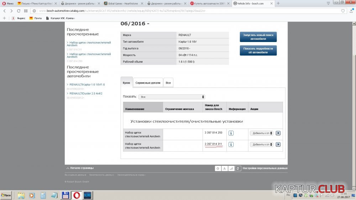The height and width of the screenshot is (200, 356).
Task: Click part number 3 397 014 311
Action: pos(213,144)
